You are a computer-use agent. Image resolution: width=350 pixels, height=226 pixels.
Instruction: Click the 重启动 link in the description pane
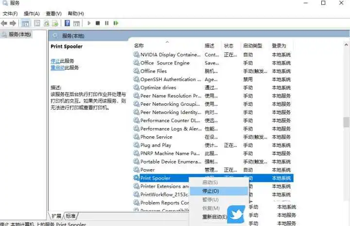click(x=57, y=68)
